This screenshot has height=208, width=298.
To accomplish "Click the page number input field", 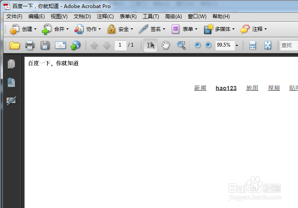I will [120, 45].
